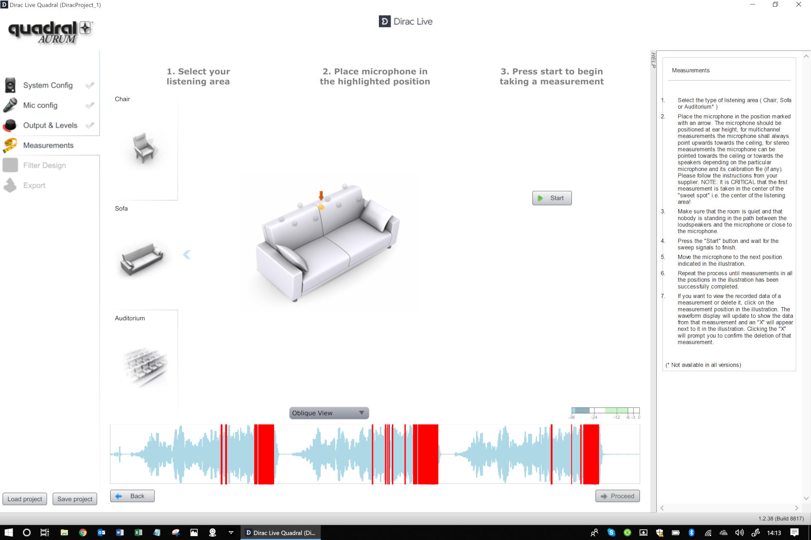
Task: Open the Filter Design step
Action: 44,165
